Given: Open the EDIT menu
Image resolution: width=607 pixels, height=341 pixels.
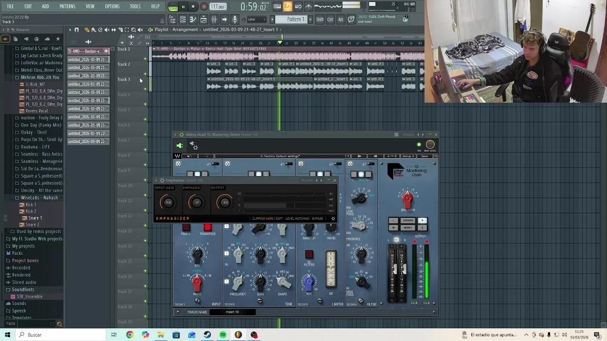Looking at the screenshot, I should pos(28,7).
